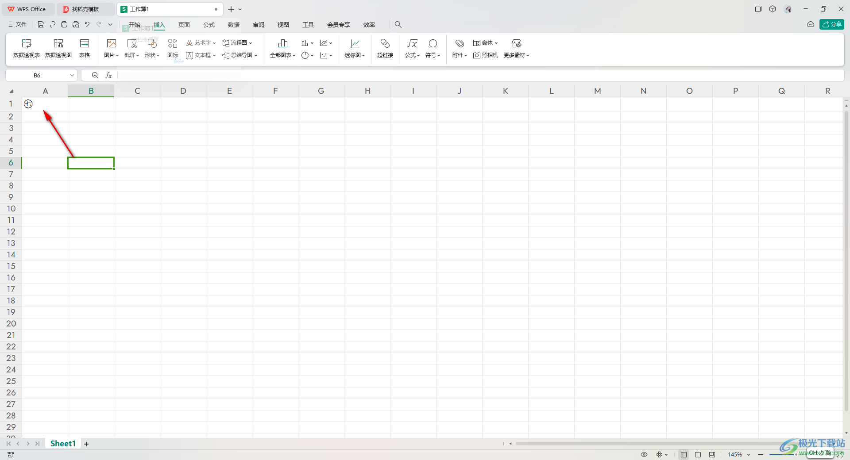Switch to normal view in status bar

click(x=684, y=455)
